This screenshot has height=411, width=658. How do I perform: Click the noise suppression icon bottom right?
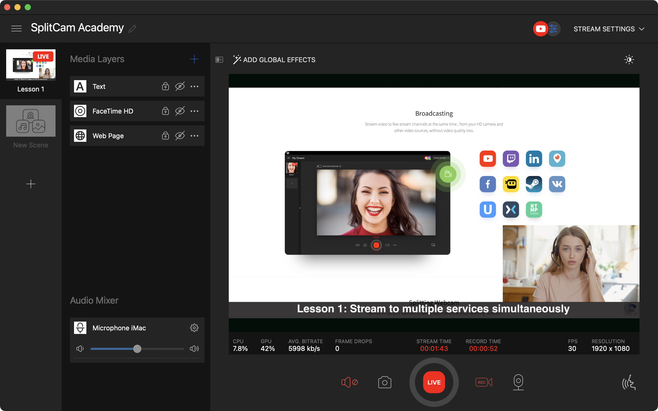point(629,382)
